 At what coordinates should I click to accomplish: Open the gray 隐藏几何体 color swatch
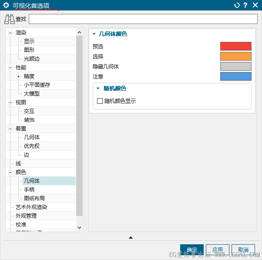235,66
